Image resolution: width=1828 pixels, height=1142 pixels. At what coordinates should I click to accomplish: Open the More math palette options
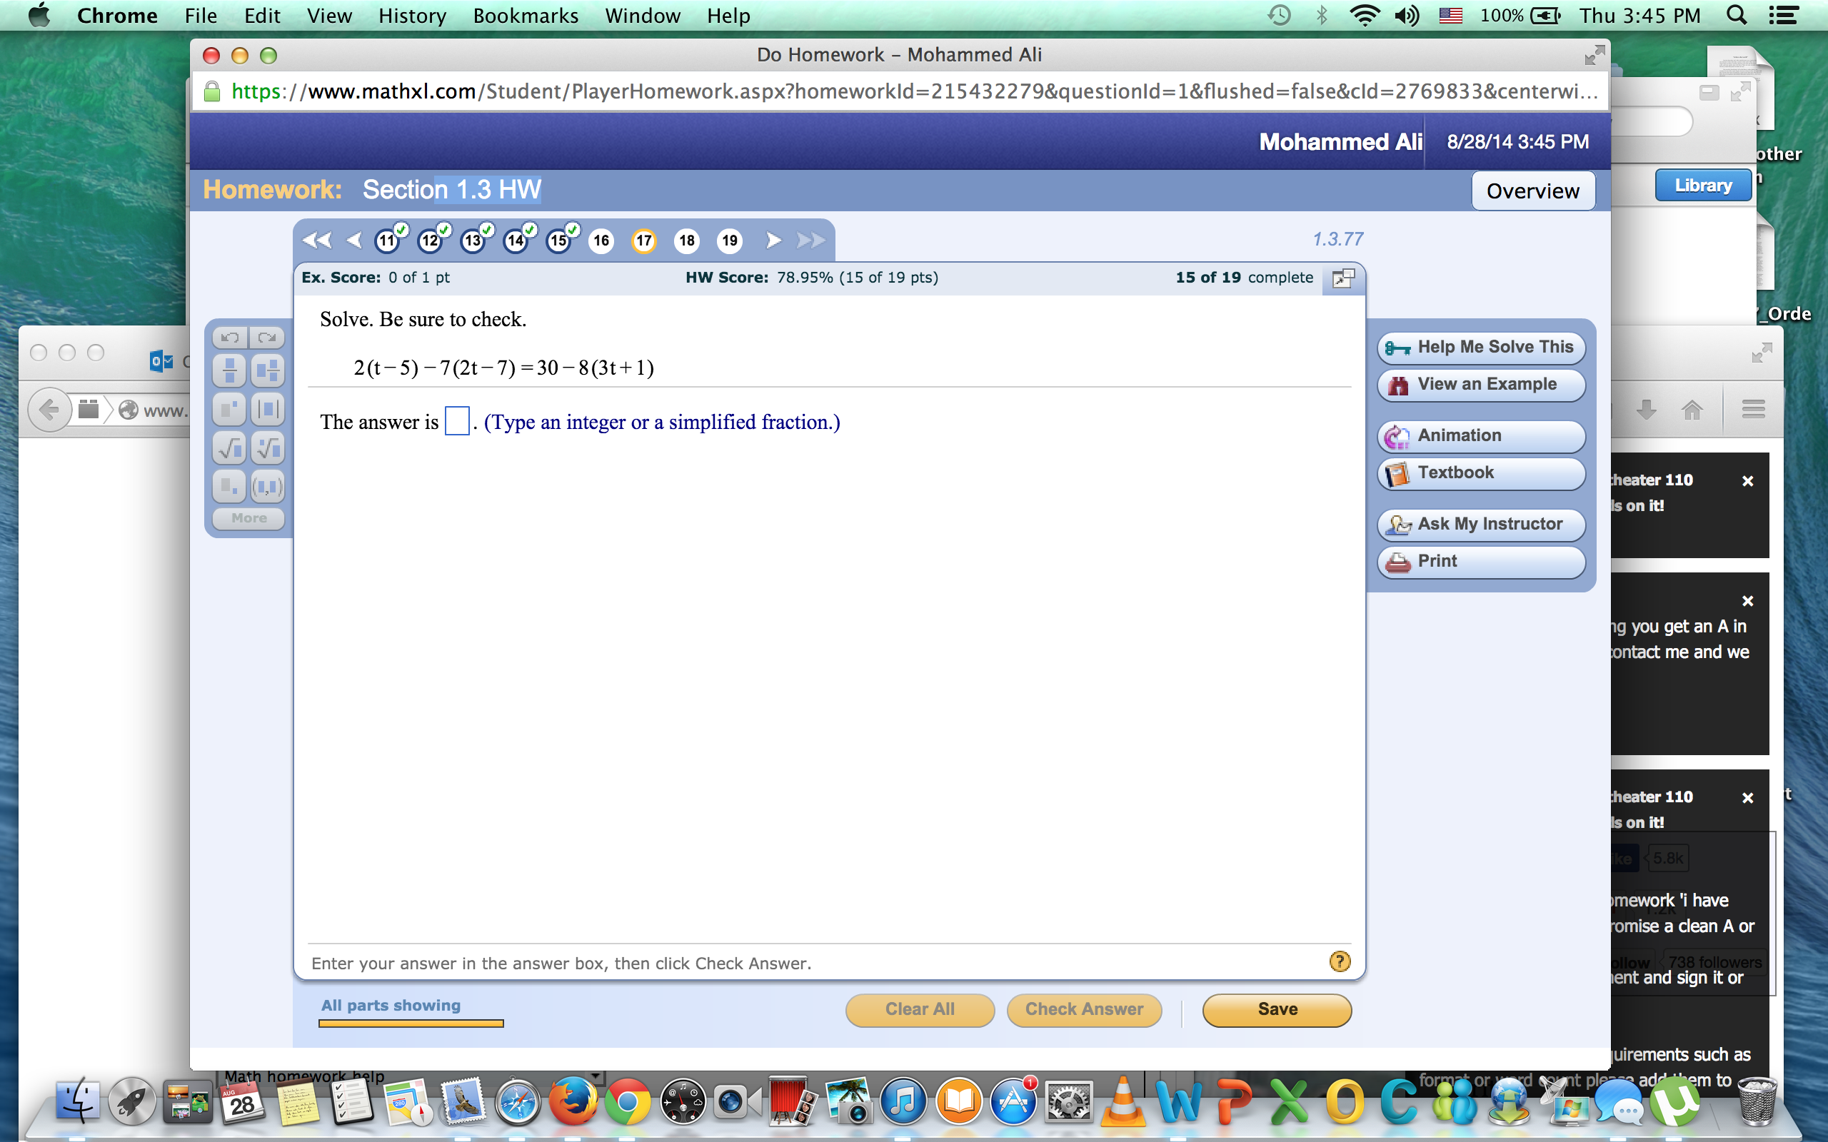point(248,518)
